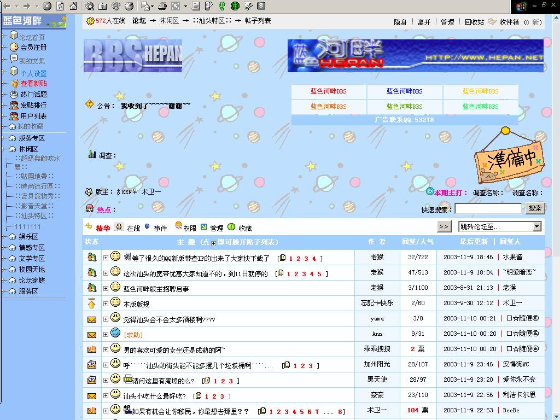Image resolution: width=560 pixels, height=420 pixels.
Task: Click the 准备中 hanging sign image
Action: tap(509, 156)
